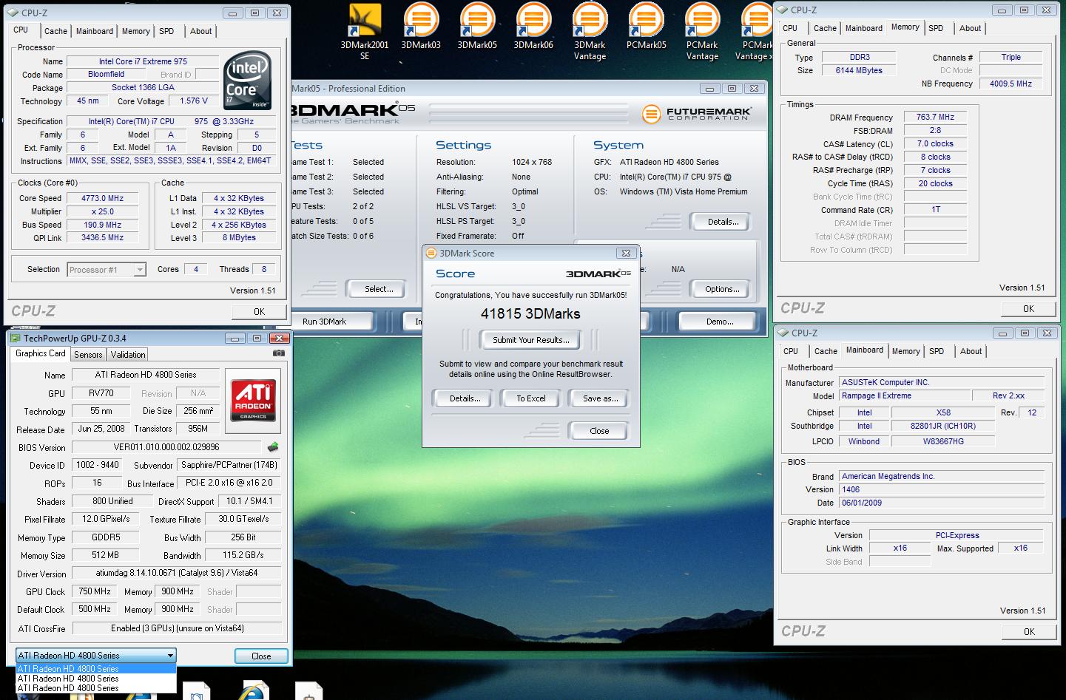Click OK in Mainboard CPU-Z window
Image resolution: width=1066 pixels, height=700 pixels.
pos(1029,631)
